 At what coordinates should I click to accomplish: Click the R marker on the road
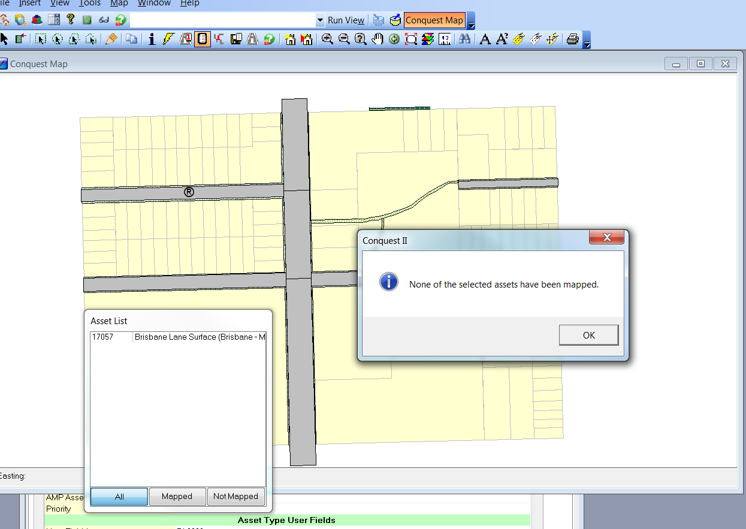[189, 192]
